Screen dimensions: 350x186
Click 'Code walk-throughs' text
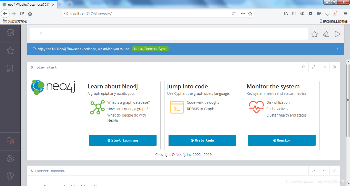pos(203,102)
